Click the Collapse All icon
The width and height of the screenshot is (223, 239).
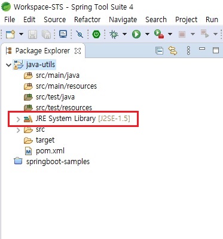tap(160, 51)
